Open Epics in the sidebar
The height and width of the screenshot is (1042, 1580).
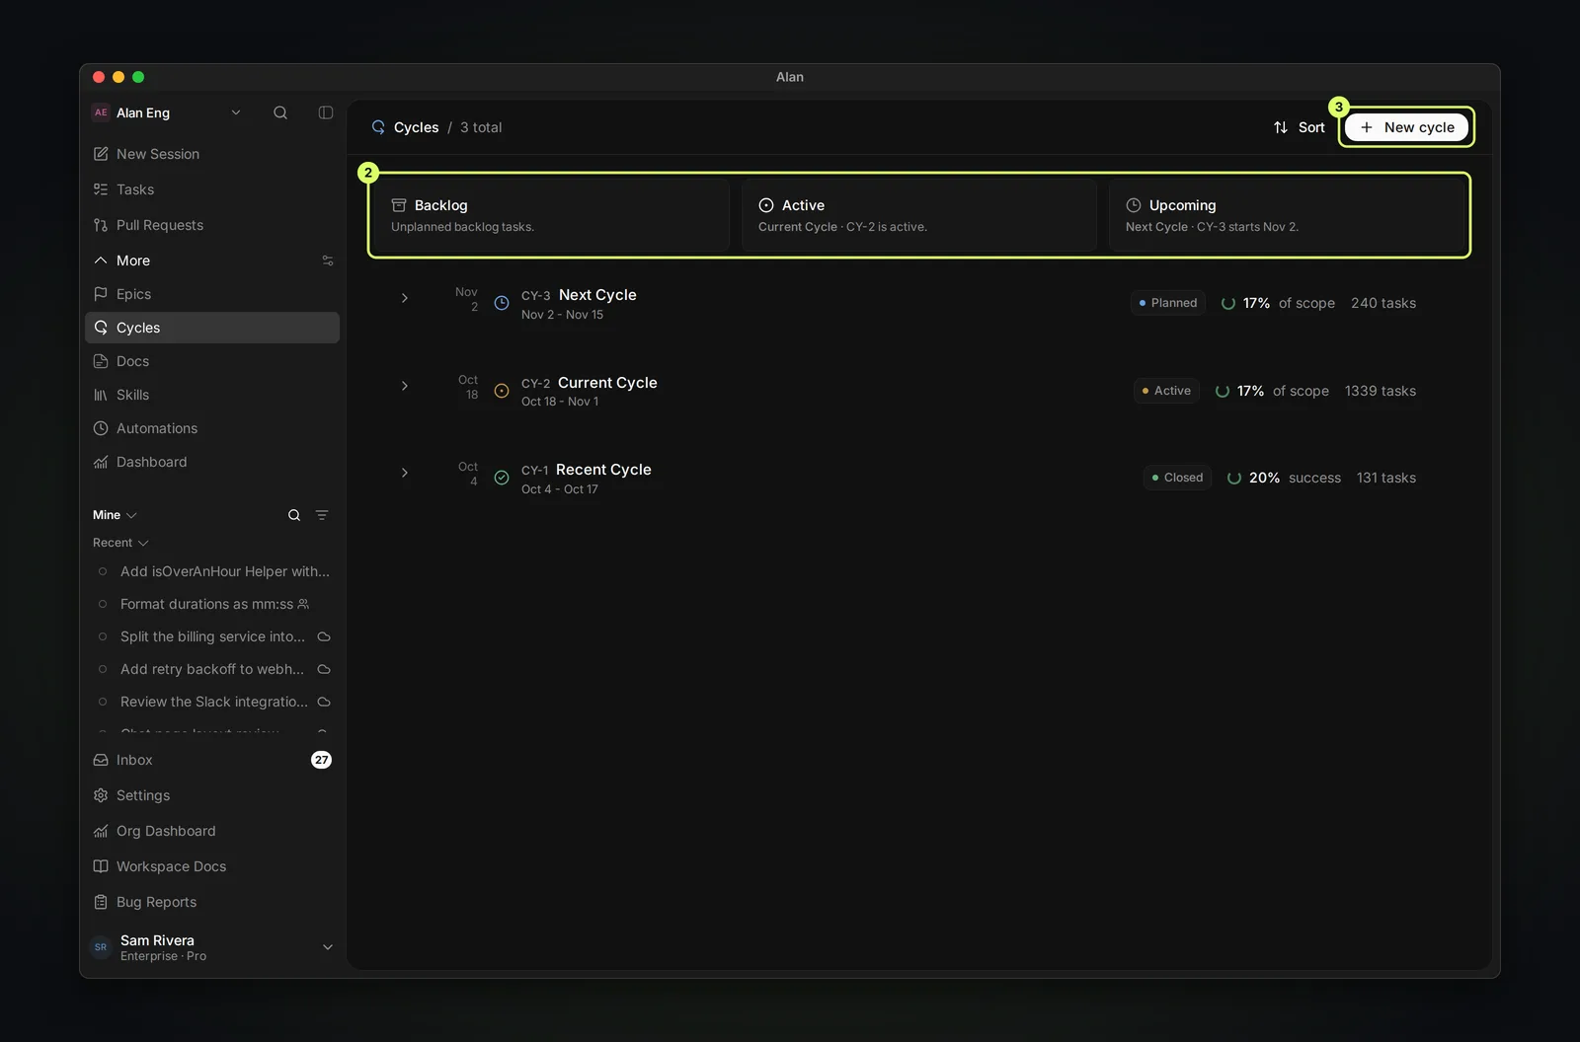point(212,294)
